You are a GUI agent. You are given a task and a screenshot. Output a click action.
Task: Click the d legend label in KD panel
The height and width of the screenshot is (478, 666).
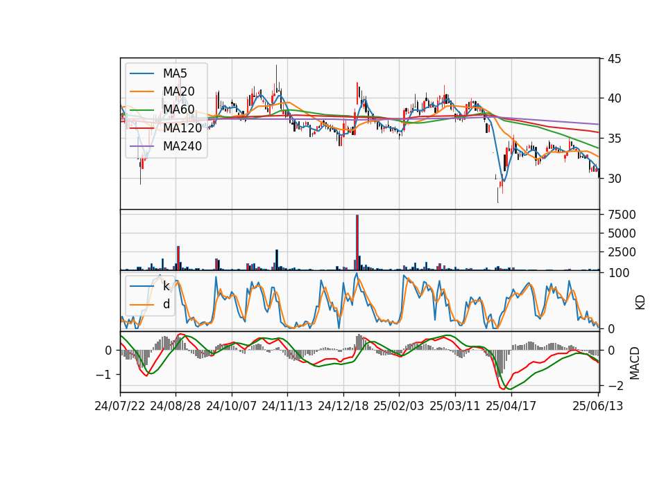point(166,304)
